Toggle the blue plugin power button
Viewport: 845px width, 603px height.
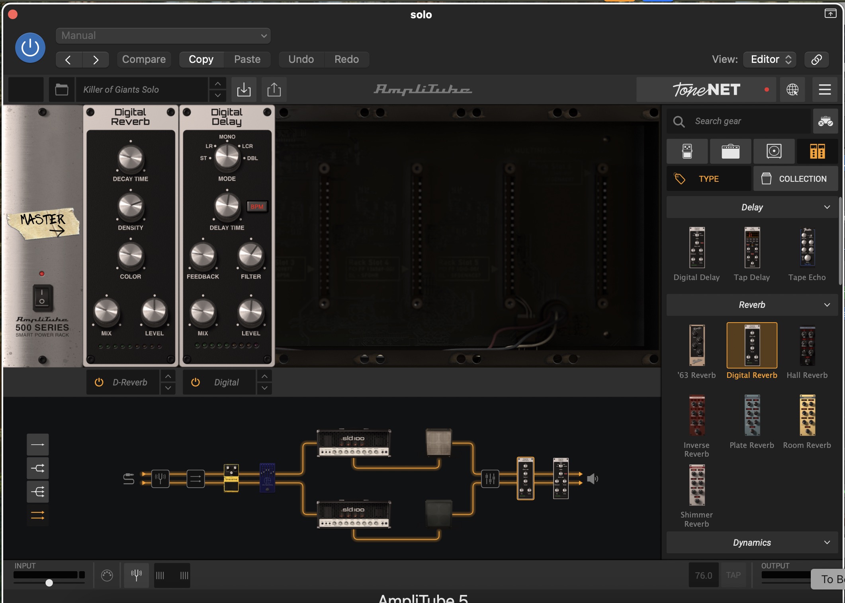point(30,48)
